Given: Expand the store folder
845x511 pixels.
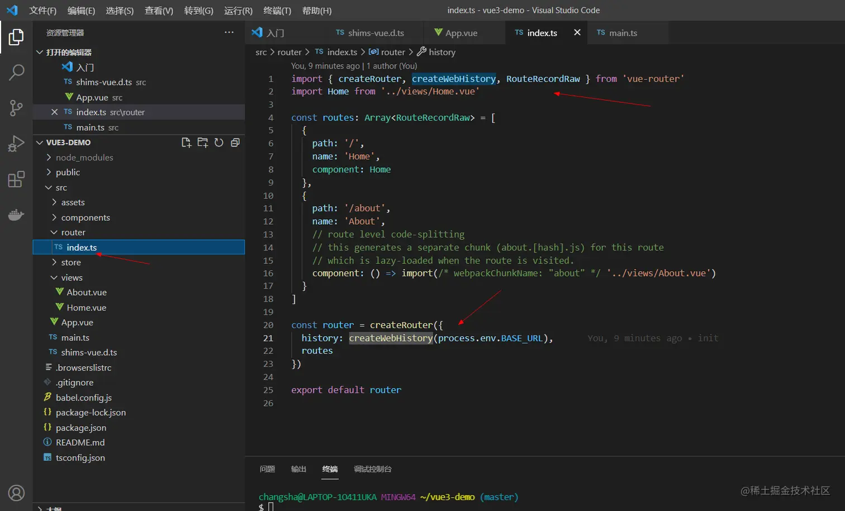Looking at the screenshot, I should click(x=71, y=263).
